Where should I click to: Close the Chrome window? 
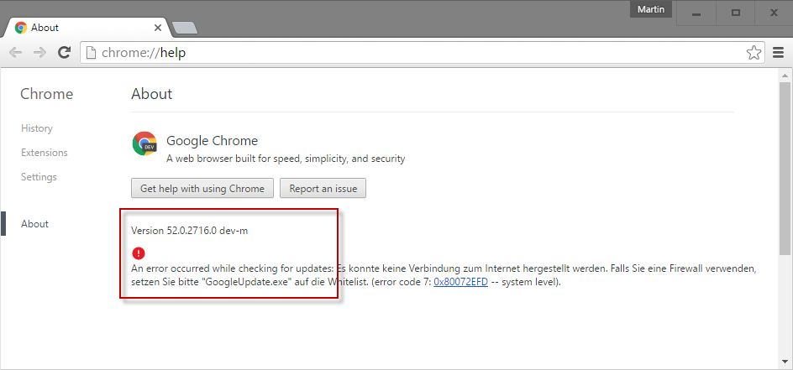pyautogui.click(x=774, y=13)
